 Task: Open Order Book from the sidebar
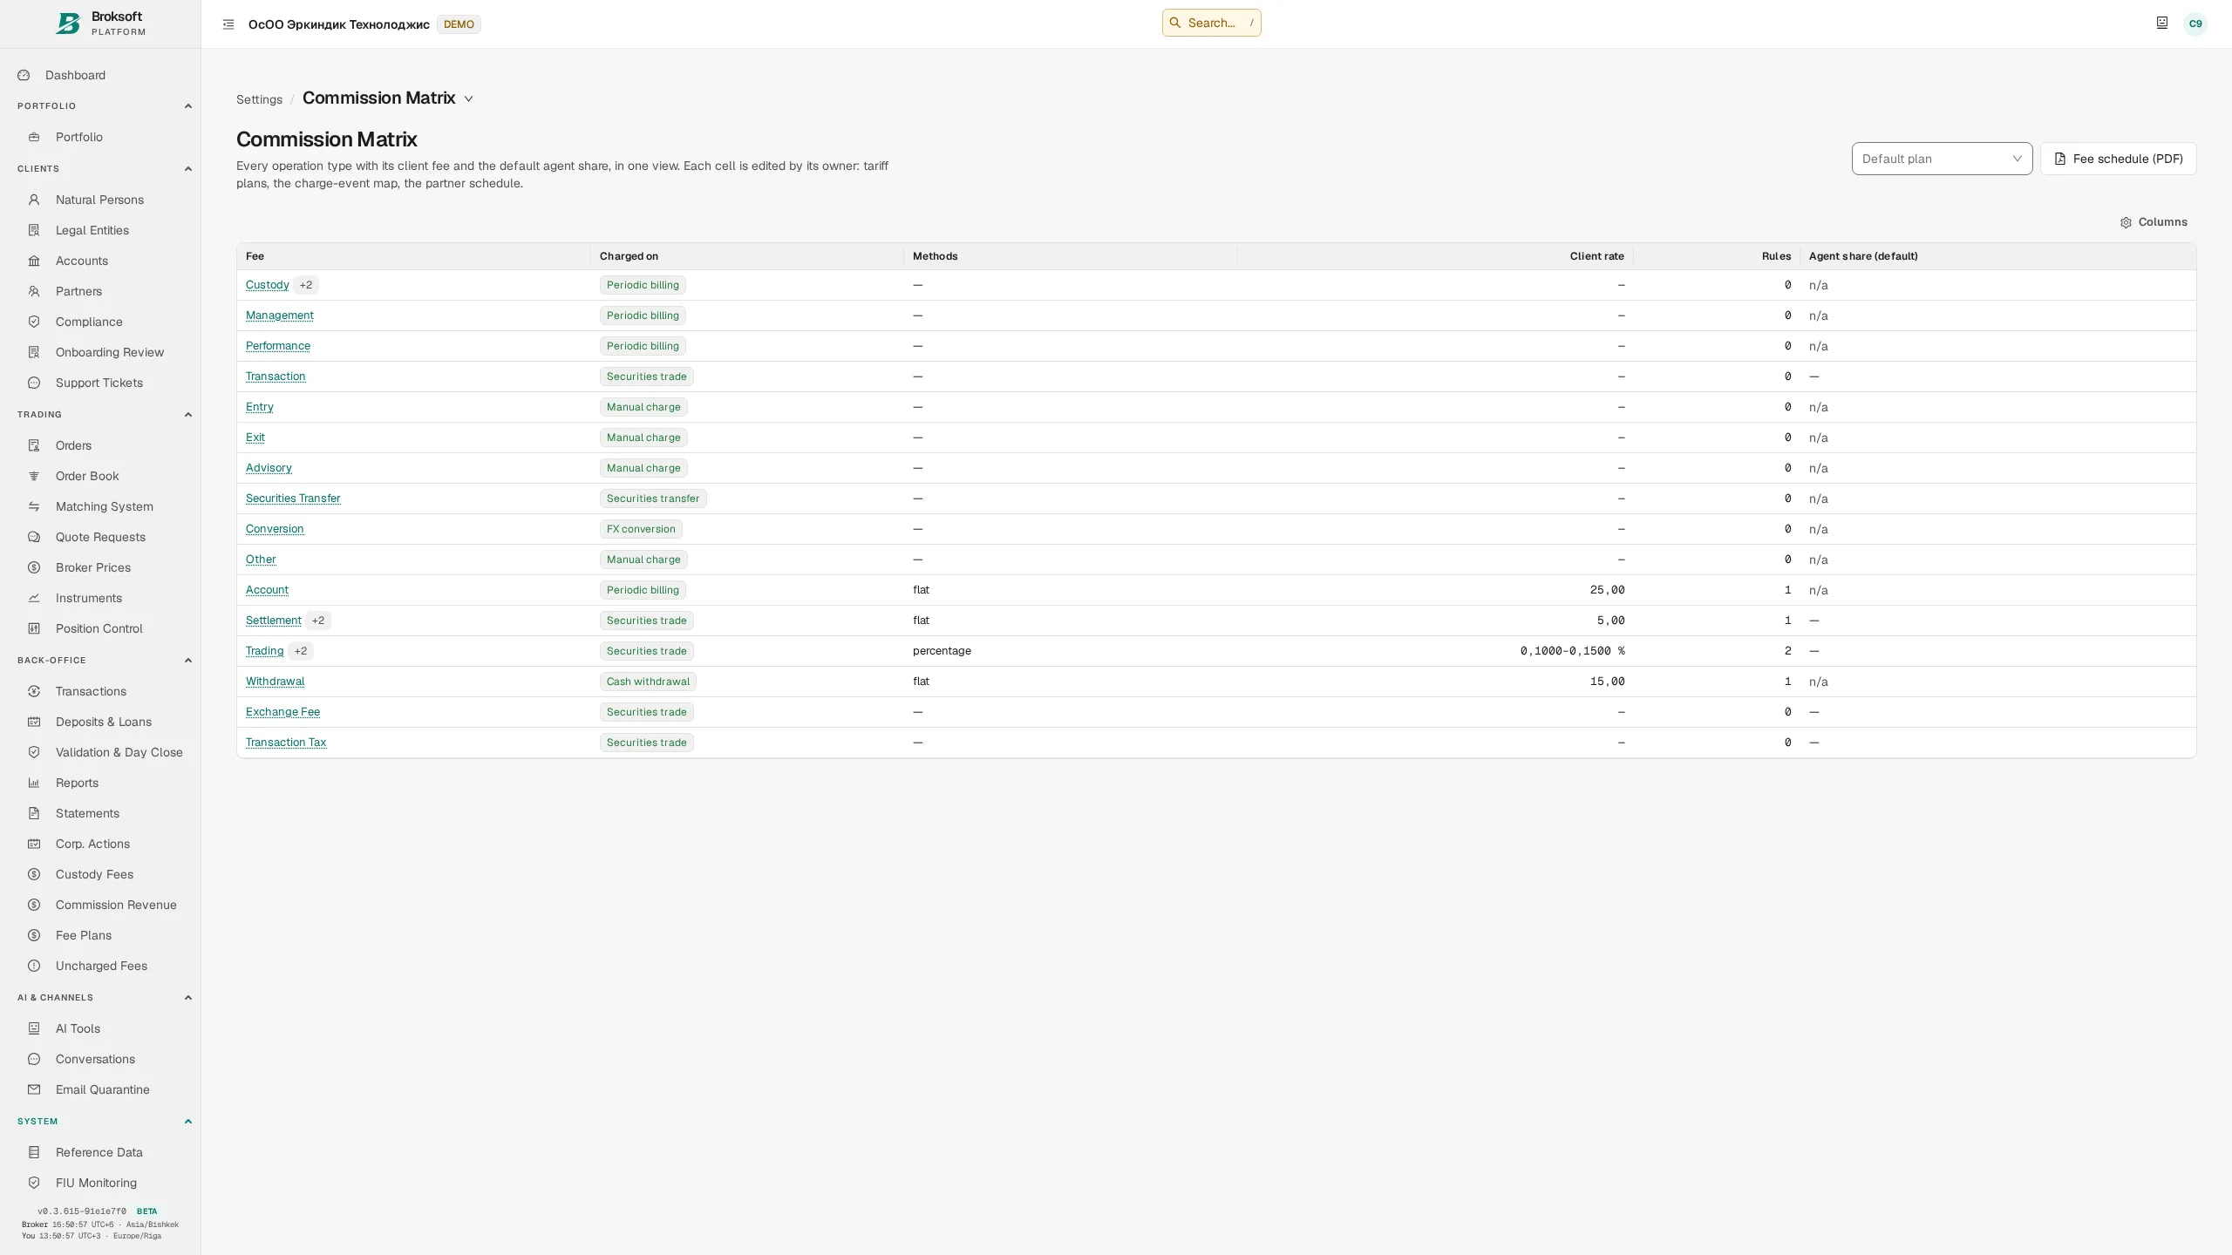(87, 476)
